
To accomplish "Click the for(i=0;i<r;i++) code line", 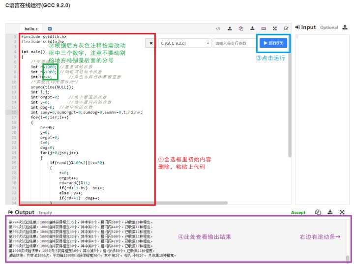I will point(50,117).
